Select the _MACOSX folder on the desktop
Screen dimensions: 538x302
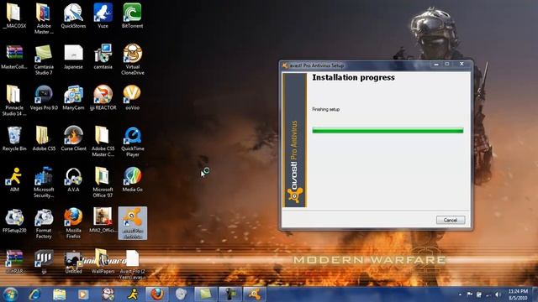14,15
